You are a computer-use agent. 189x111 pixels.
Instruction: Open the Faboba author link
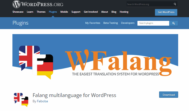pyautogui.click(x=43, y=101)
